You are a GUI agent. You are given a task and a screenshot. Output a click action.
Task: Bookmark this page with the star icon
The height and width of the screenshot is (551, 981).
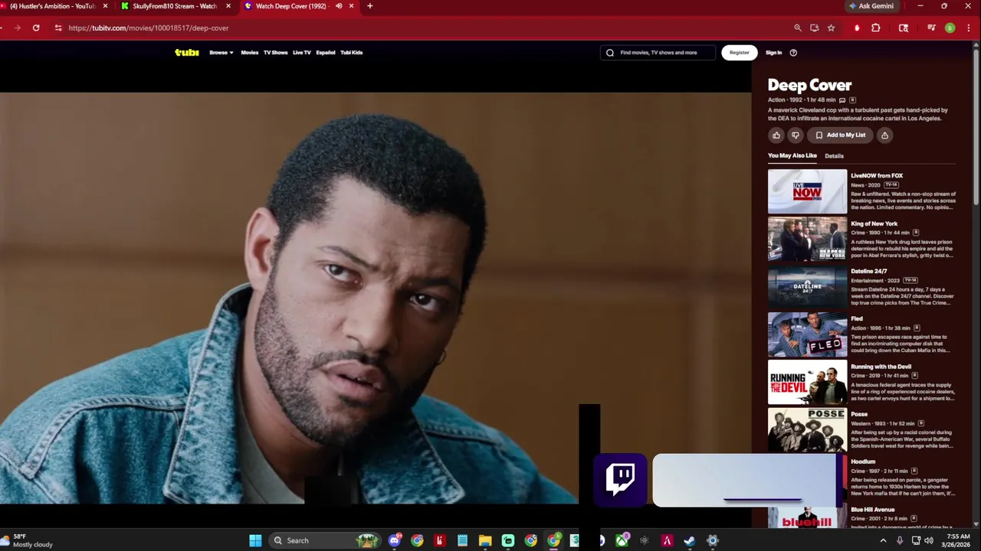831,28
